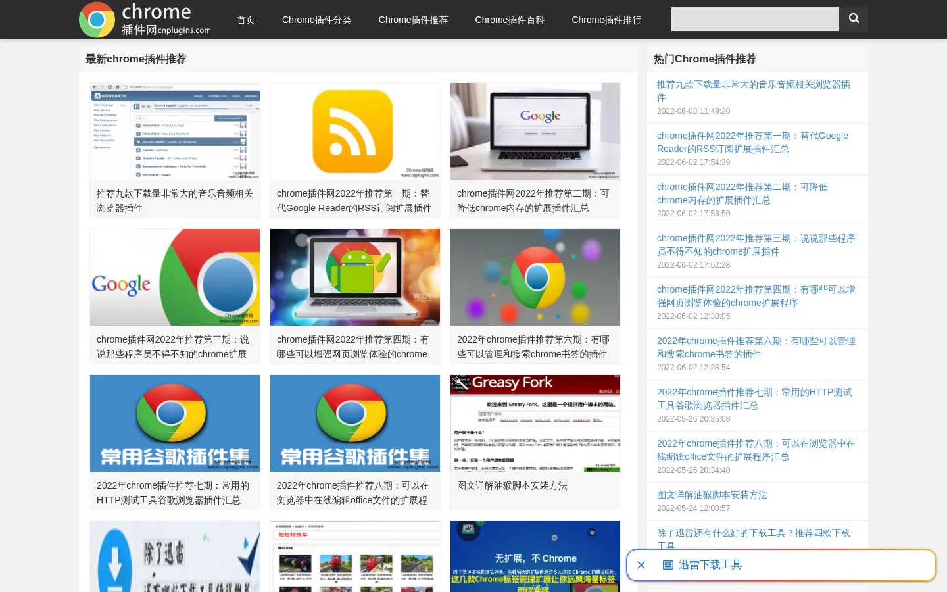Sidebar: open 第四期 增强网页浏览体验 link
The width and height of the screenshot is (947, 592).
(x=756, y=296)
